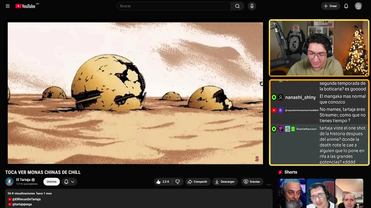Click the video player frame
371x208 pixels.
click(x=135, y=93)
